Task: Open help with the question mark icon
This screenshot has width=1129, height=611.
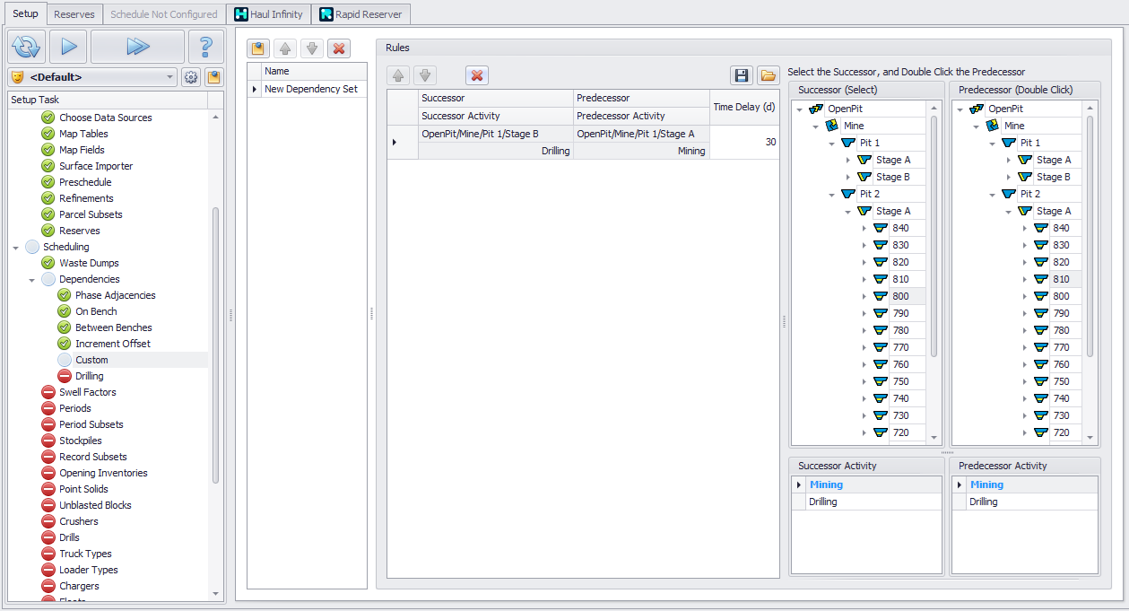Action: 205,47
